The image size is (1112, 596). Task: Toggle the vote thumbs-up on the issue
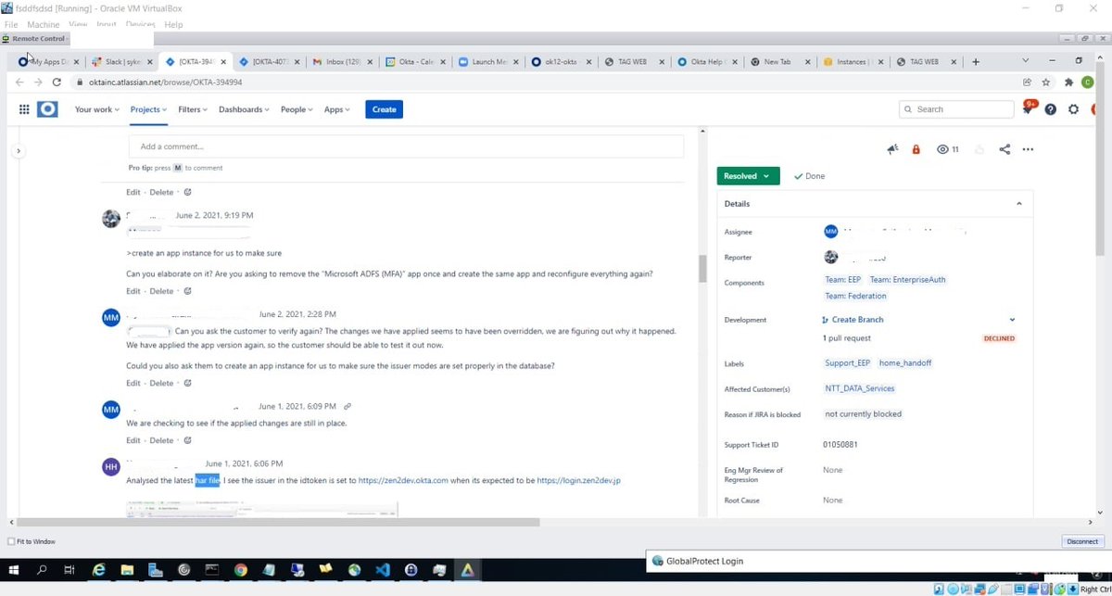pyautogui.click(x=980, y=148)
